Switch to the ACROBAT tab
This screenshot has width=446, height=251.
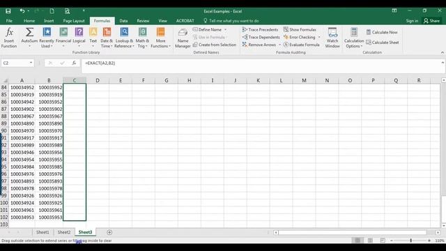click(185, 21)
